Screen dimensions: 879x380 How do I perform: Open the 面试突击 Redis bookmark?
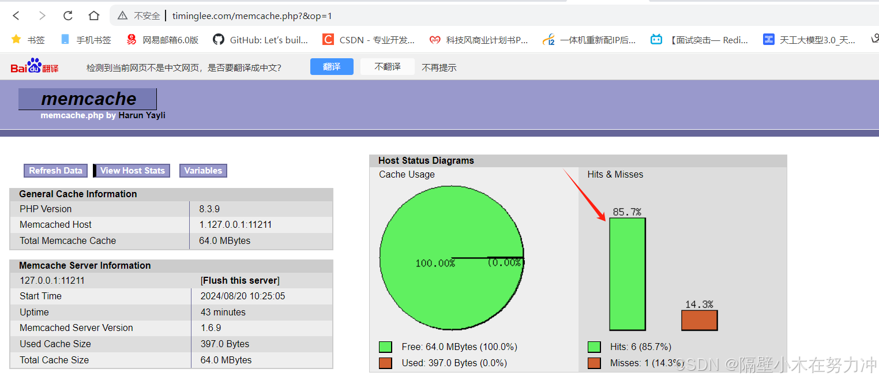click(699, 40)
